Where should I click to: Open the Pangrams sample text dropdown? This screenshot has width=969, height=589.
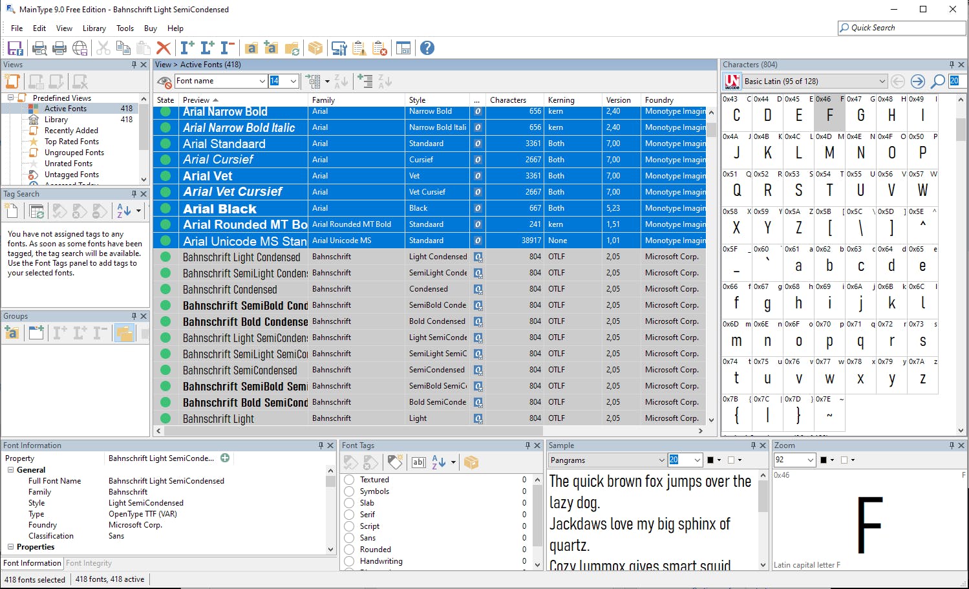[661, 460]
